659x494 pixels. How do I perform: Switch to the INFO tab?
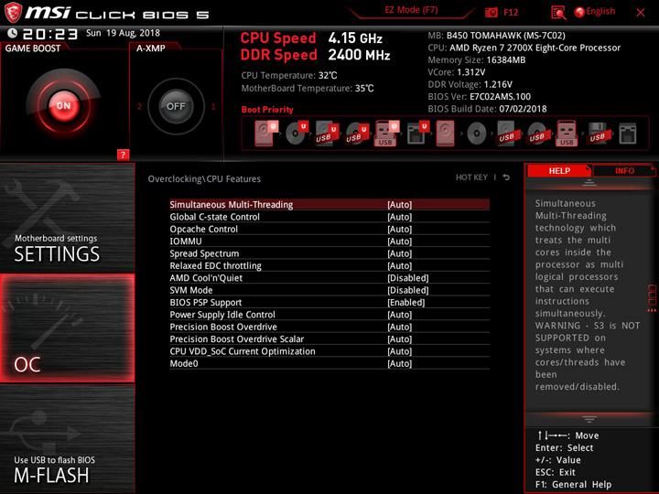coord(624,170)
